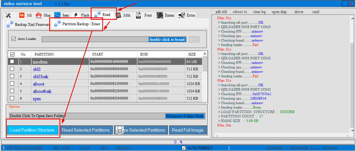The image size is (356, 151).
Task: Click Load Partition Structure button
Action: coord(32,130)
